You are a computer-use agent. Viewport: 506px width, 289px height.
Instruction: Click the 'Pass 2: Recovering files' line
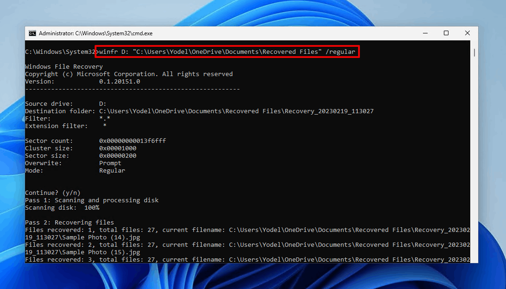coord(70,223)
